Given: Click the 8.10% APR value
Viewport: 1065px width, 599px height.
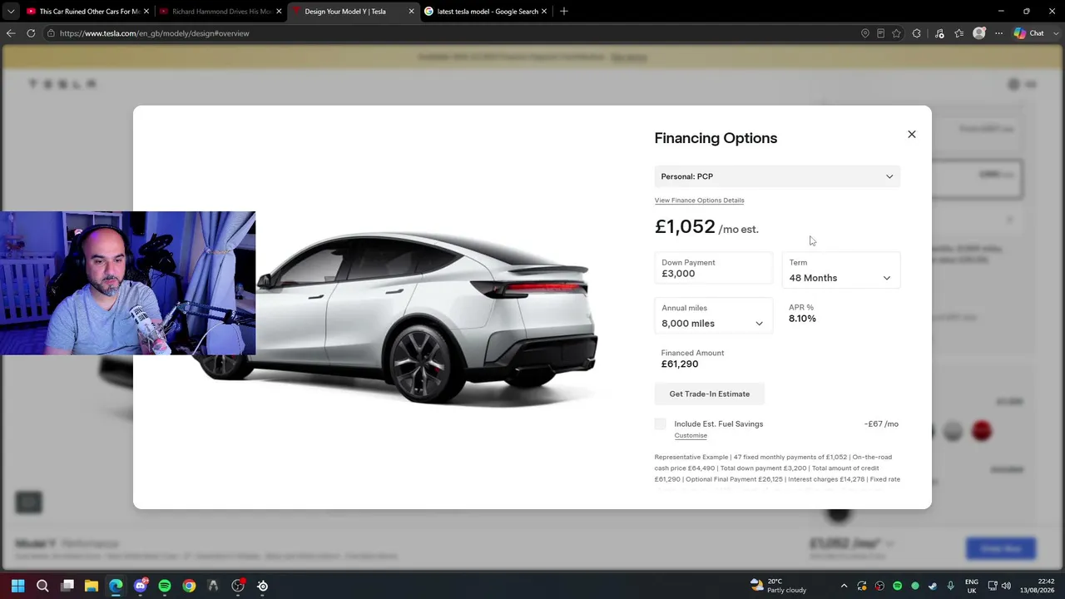Looking at the screenshot, I should (x=802, y=319).
